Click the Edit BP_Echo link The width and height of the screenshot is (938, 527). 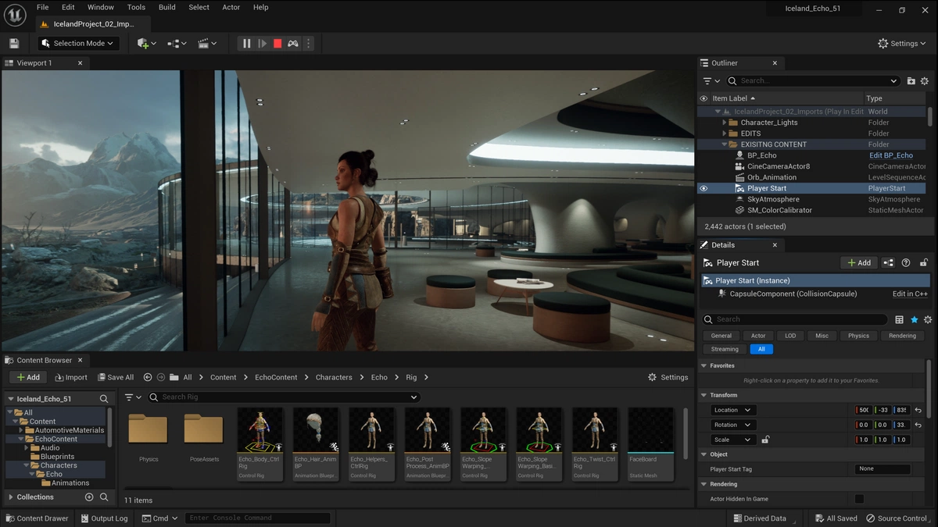click(x=891, y=155)
